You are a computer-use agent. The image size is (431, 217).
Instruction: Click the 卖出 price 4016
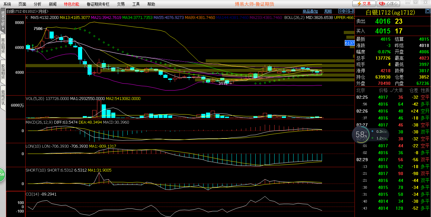383,21
